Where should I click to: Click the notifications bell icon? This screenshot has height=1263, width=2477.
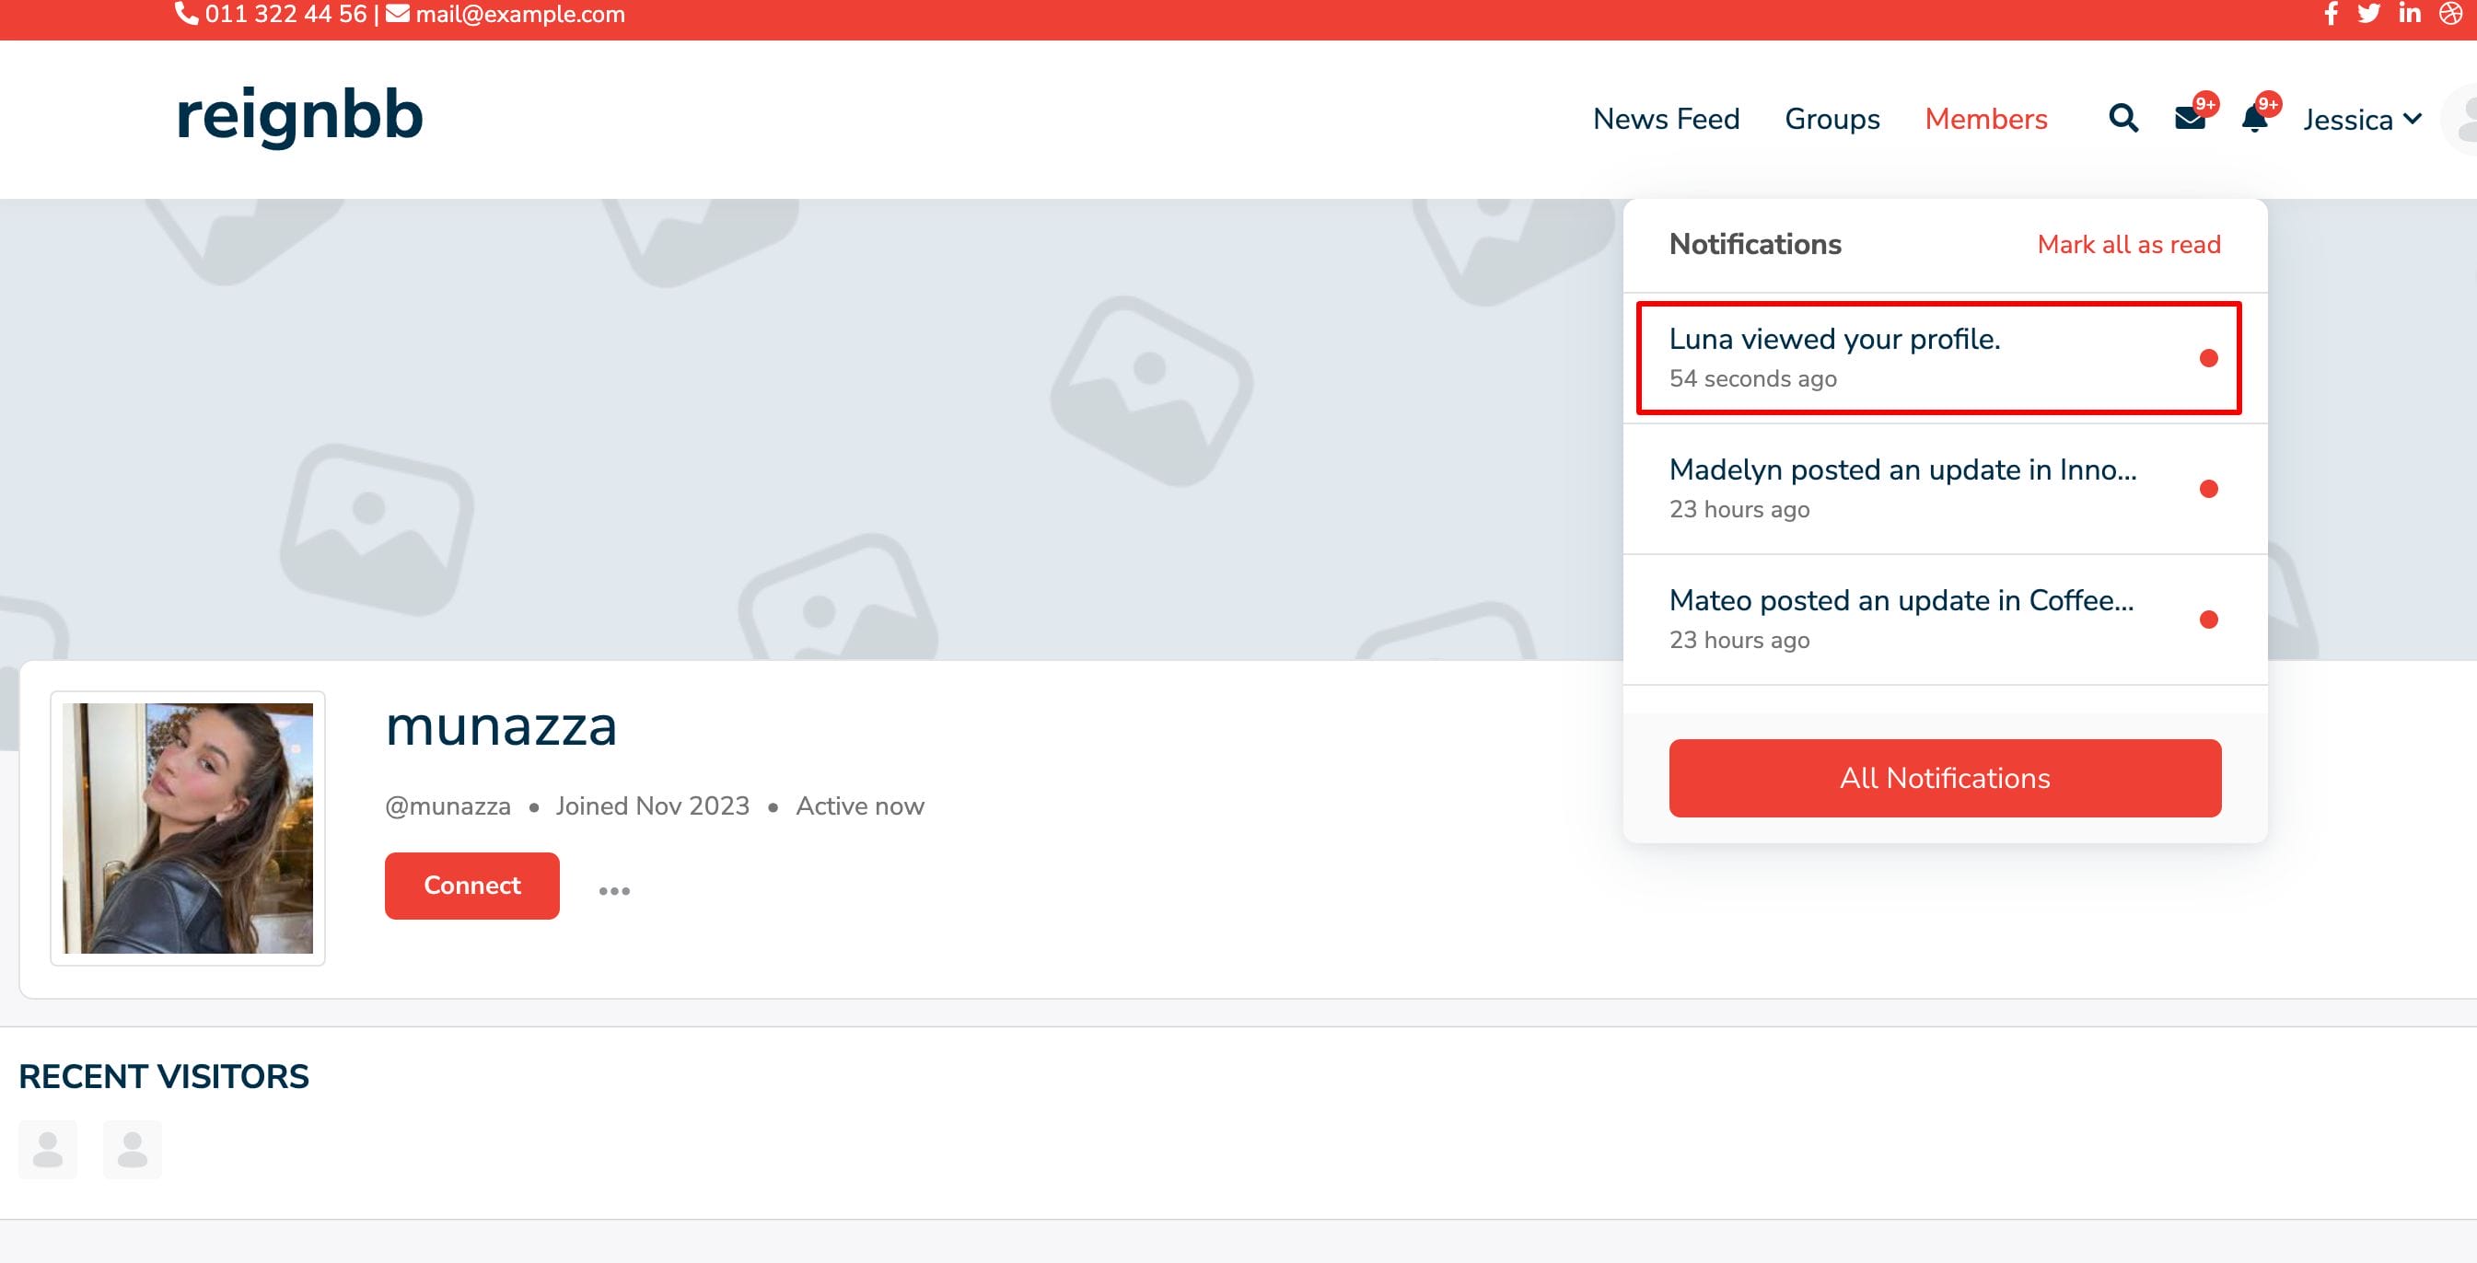tap(2254, 119)
